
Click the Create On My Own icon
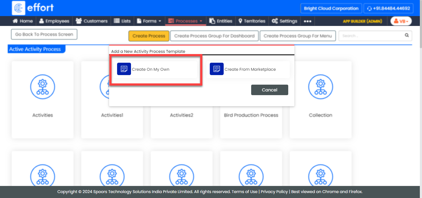pos(124,69)
